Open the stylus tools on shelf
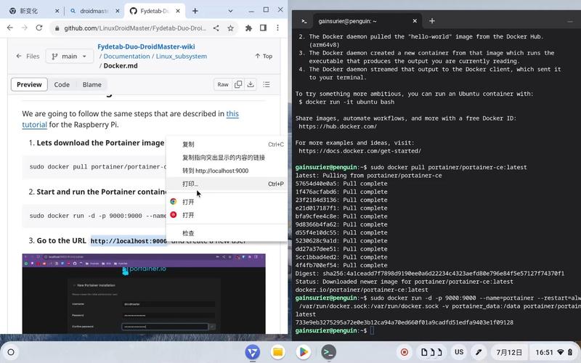Image resolution: width=581 pixels, height=363 pixels. pyautogui.click(x=479, y=352)
